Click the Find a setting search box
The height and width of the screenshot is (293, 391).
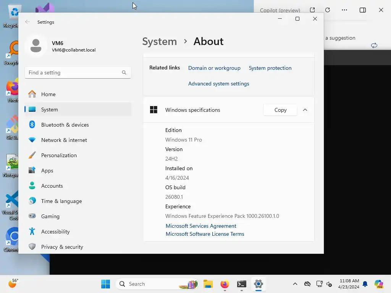(78, 72)
